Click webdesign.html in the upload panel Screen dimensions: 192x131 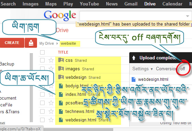153,79
